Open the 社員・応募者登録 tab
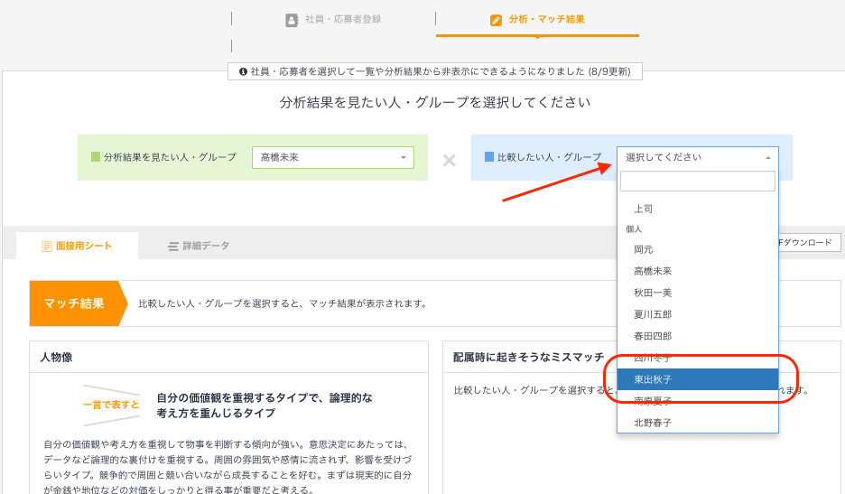The width and height of the screenshot is (845, 494). pyautogui.click(x=333, y=19)
